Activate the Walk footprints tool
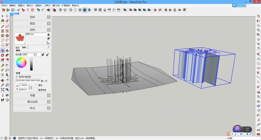 pyautogui.click(x=2, y=100)
